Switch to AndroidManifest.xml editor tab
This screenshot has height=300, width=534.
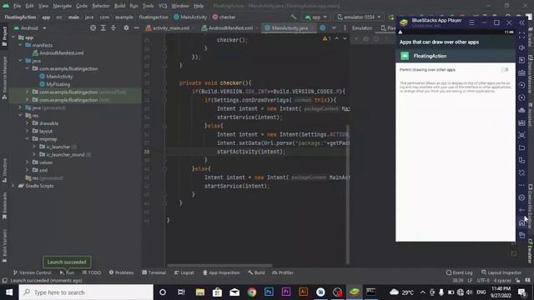point(227,27)
